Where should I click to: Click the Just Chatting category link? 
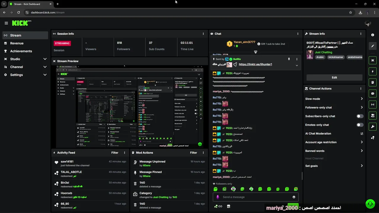click(323, 52)
